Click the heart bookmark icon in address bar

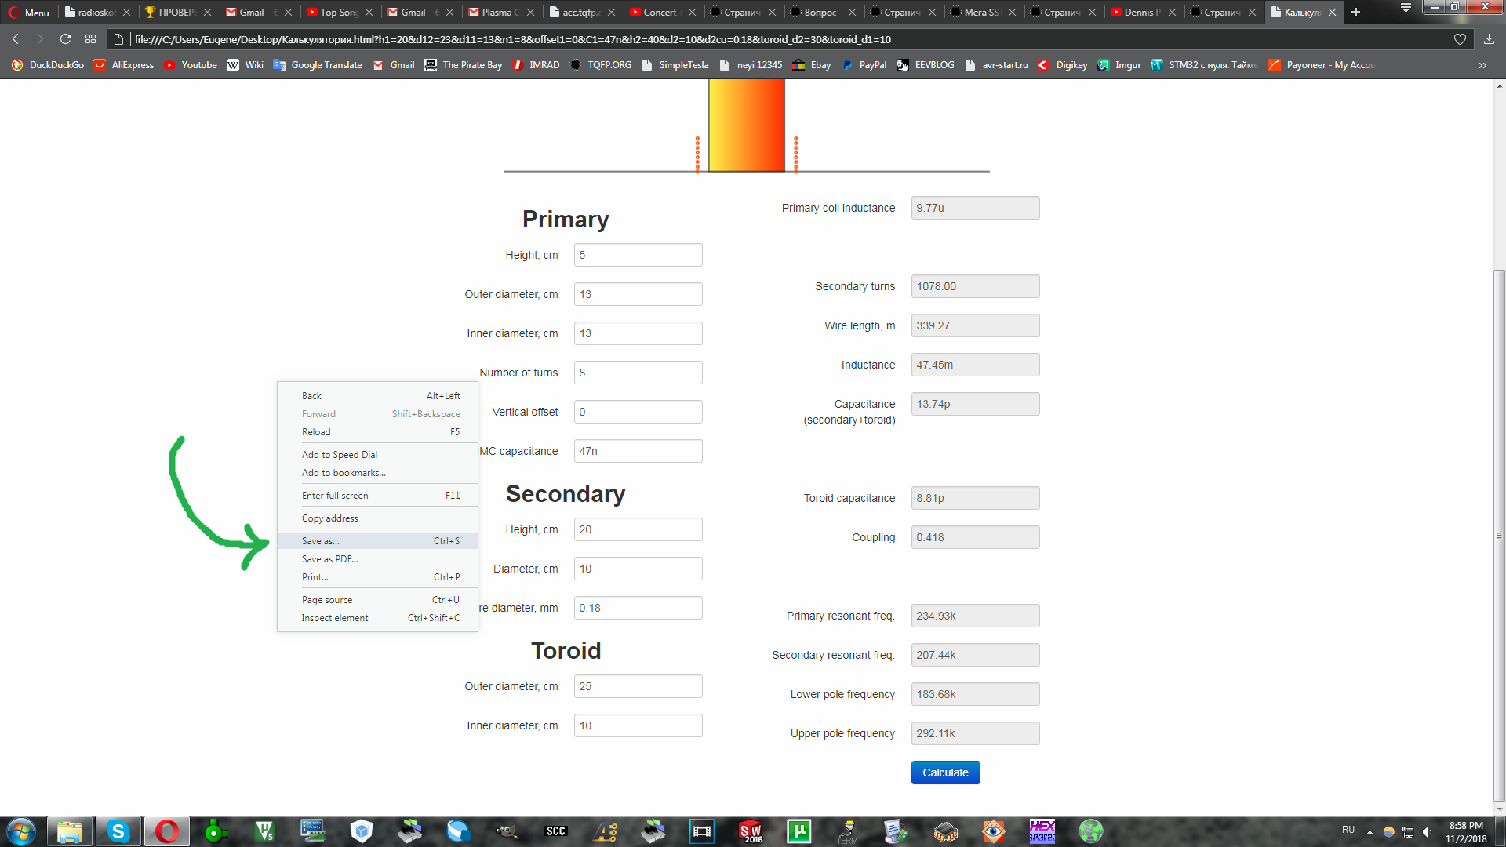1460,39
